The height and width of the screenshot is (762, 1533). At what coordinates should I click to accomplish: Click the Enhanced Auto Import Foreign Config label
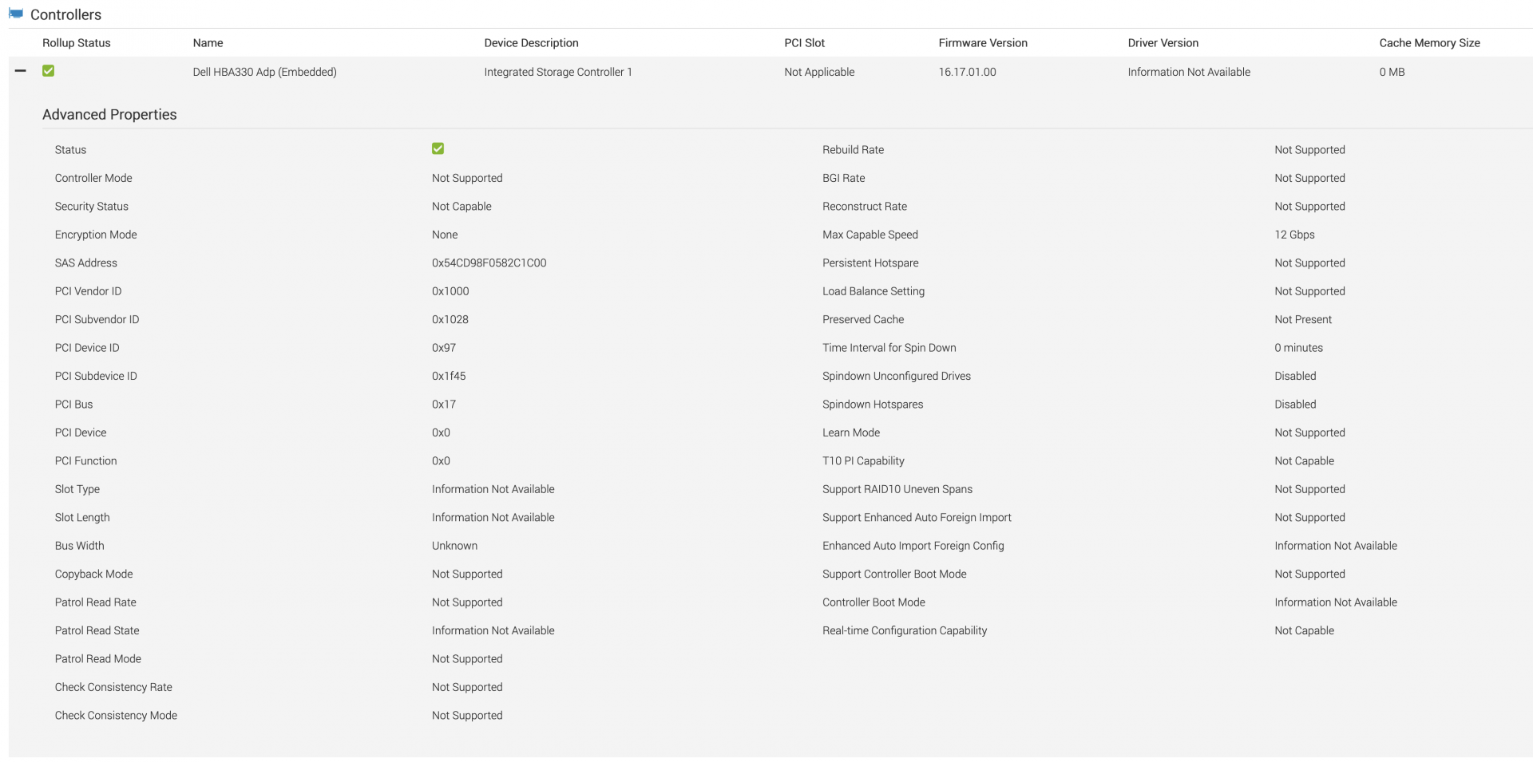(x=913, y=546)
